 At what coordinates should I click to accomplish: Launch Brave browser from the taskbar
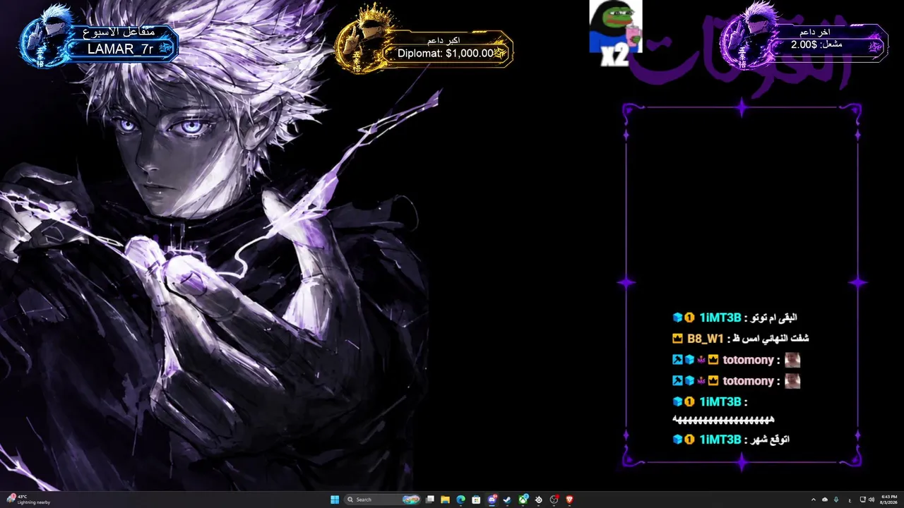[570, 500]
